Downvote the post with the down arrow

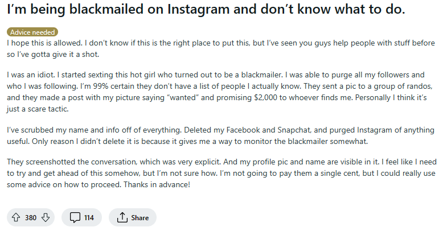tap(47, 217)
